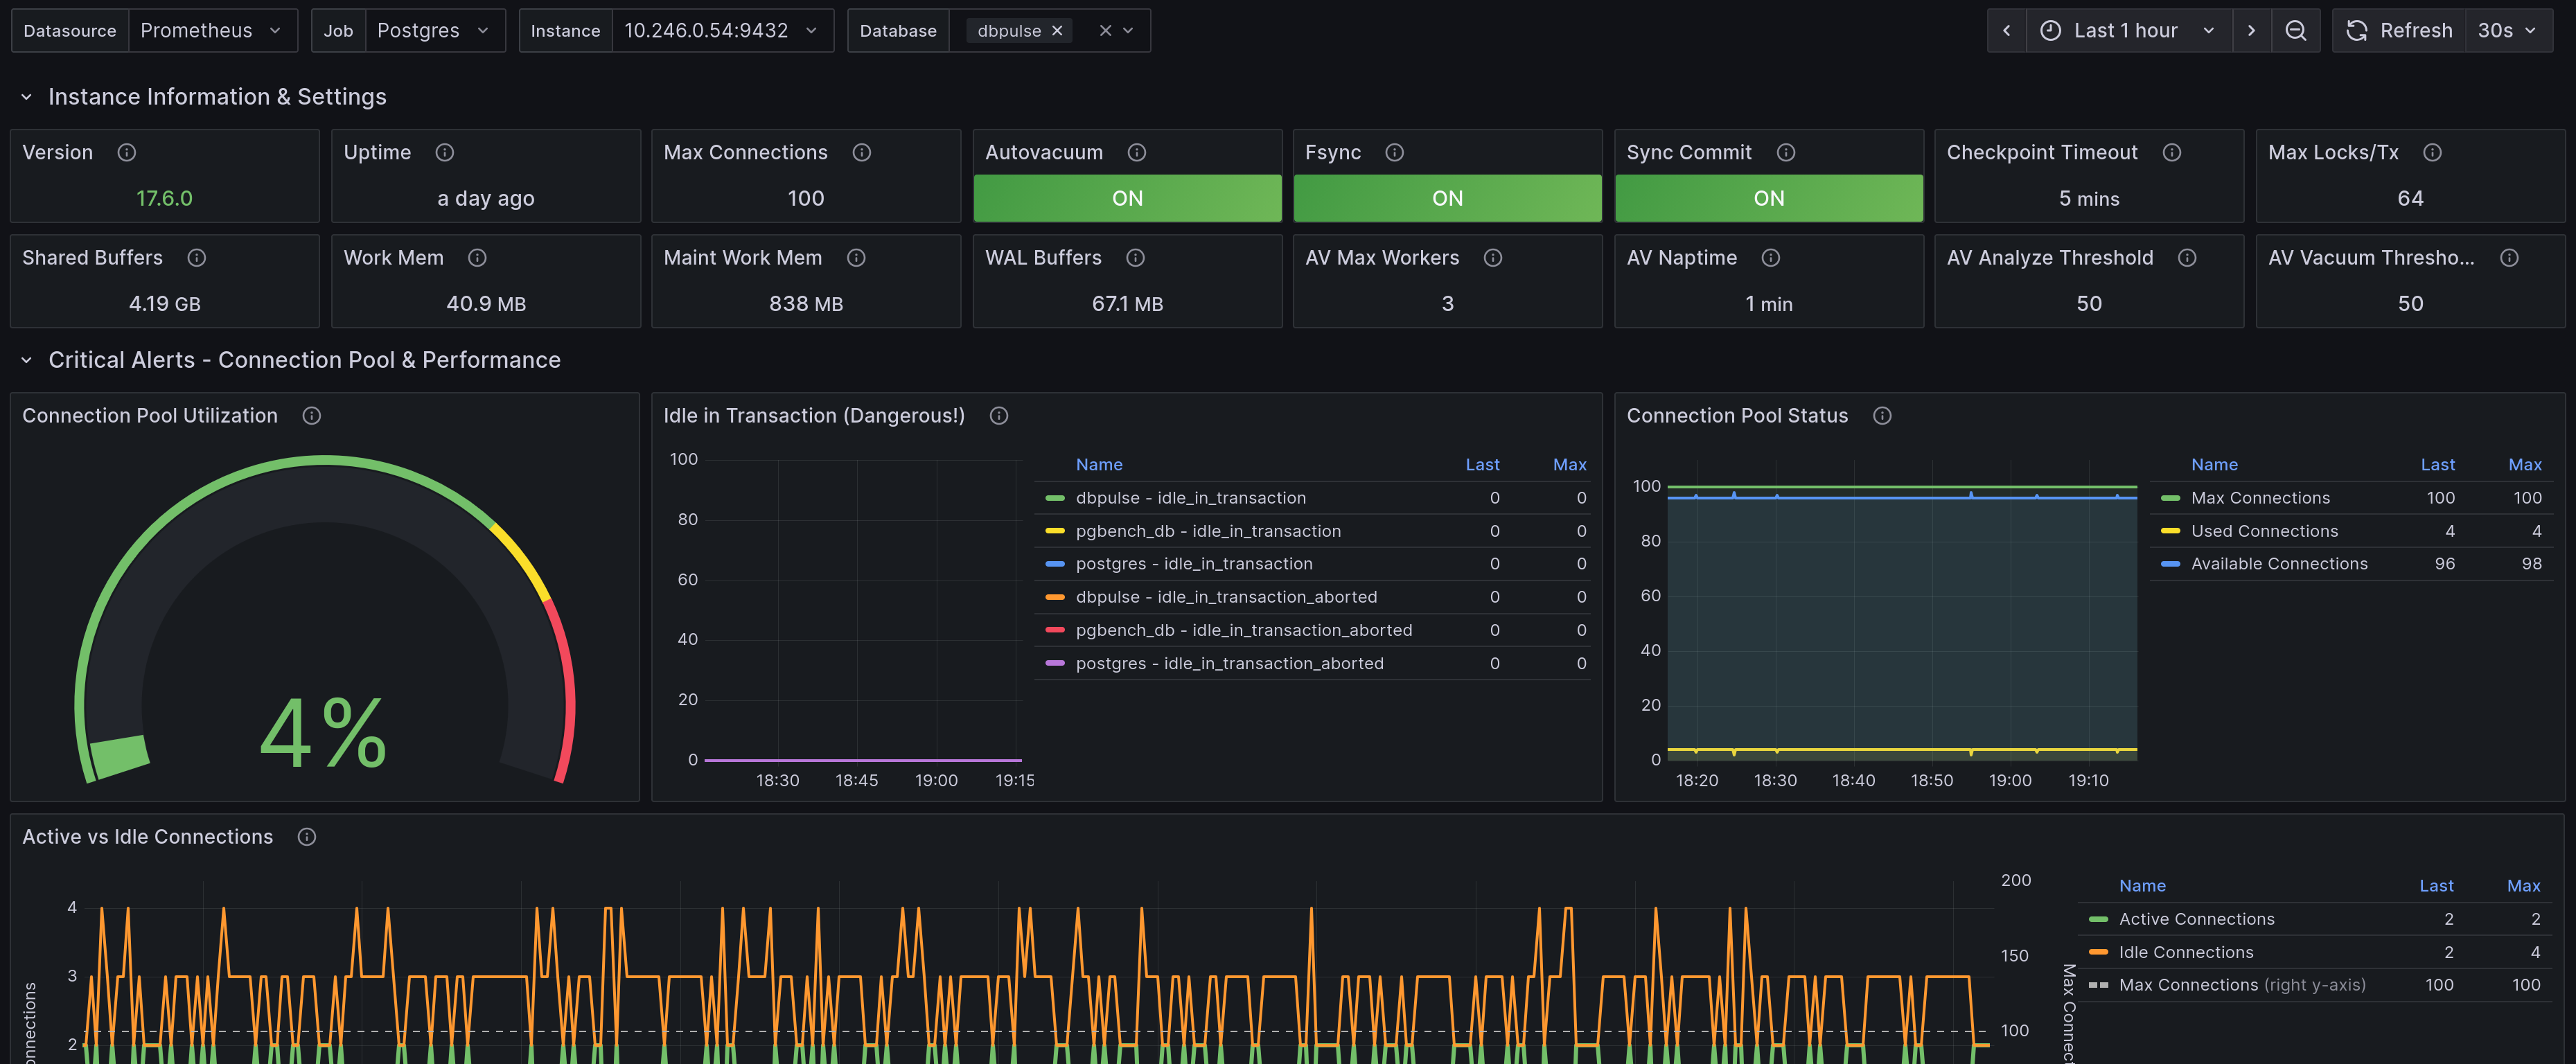Shift time range forward arrow

coord(2251,31)
